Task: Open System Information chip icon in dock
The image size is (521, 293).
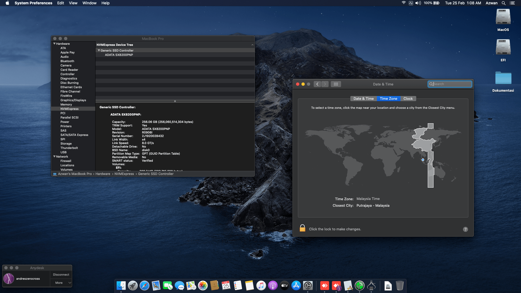Action: click(x=371, y=285)
